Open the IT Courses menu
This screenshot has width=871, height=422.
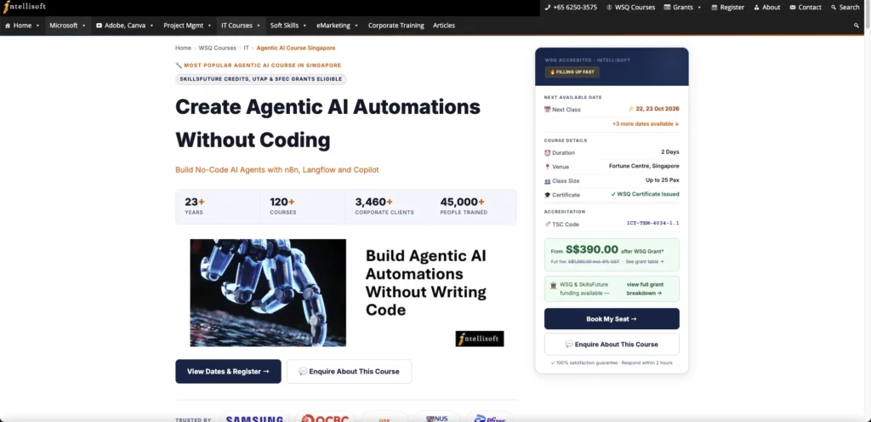pyautogui.click(x=236, y=26)
